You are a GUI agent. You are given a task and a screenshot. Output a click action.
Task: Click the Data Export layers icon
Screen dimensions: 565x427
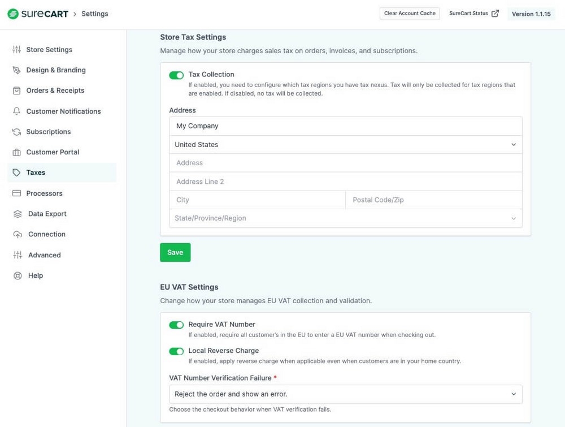click(18, 214)
